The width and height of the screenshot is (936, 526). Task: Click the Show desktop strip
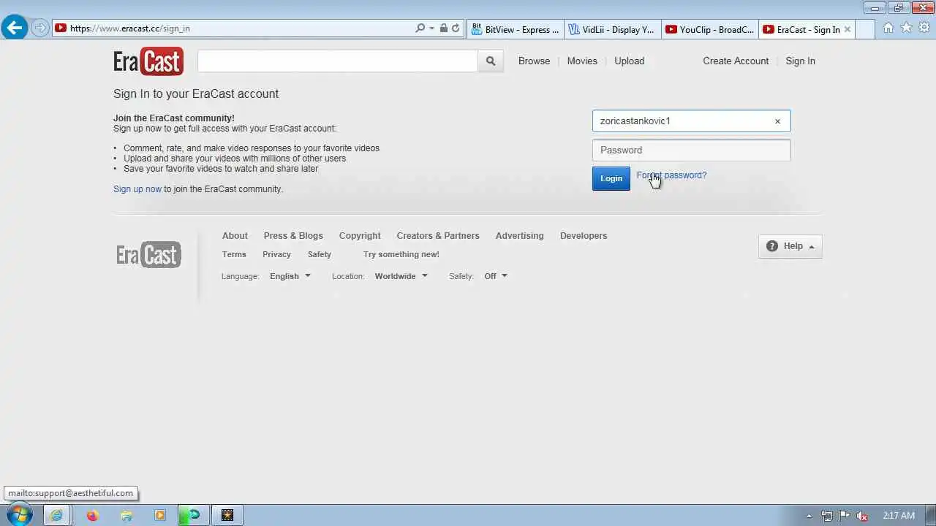coord(930,515)
